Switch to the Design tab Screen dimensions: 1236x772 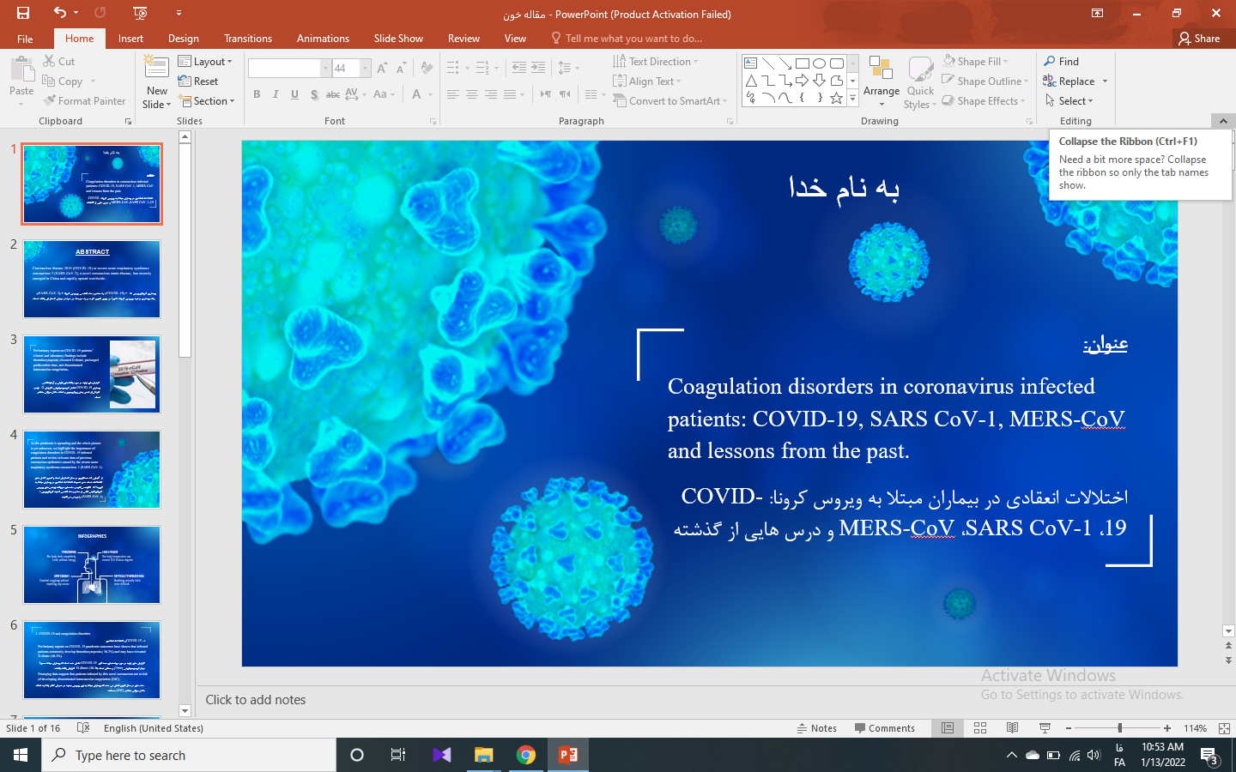click(183, 39)
